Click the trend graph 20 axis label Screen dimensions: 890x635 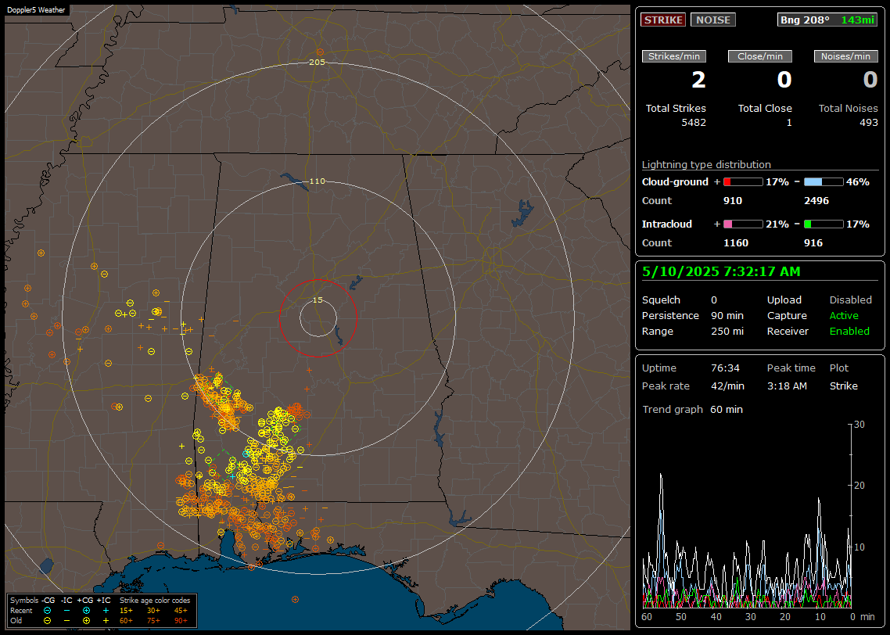859,486
